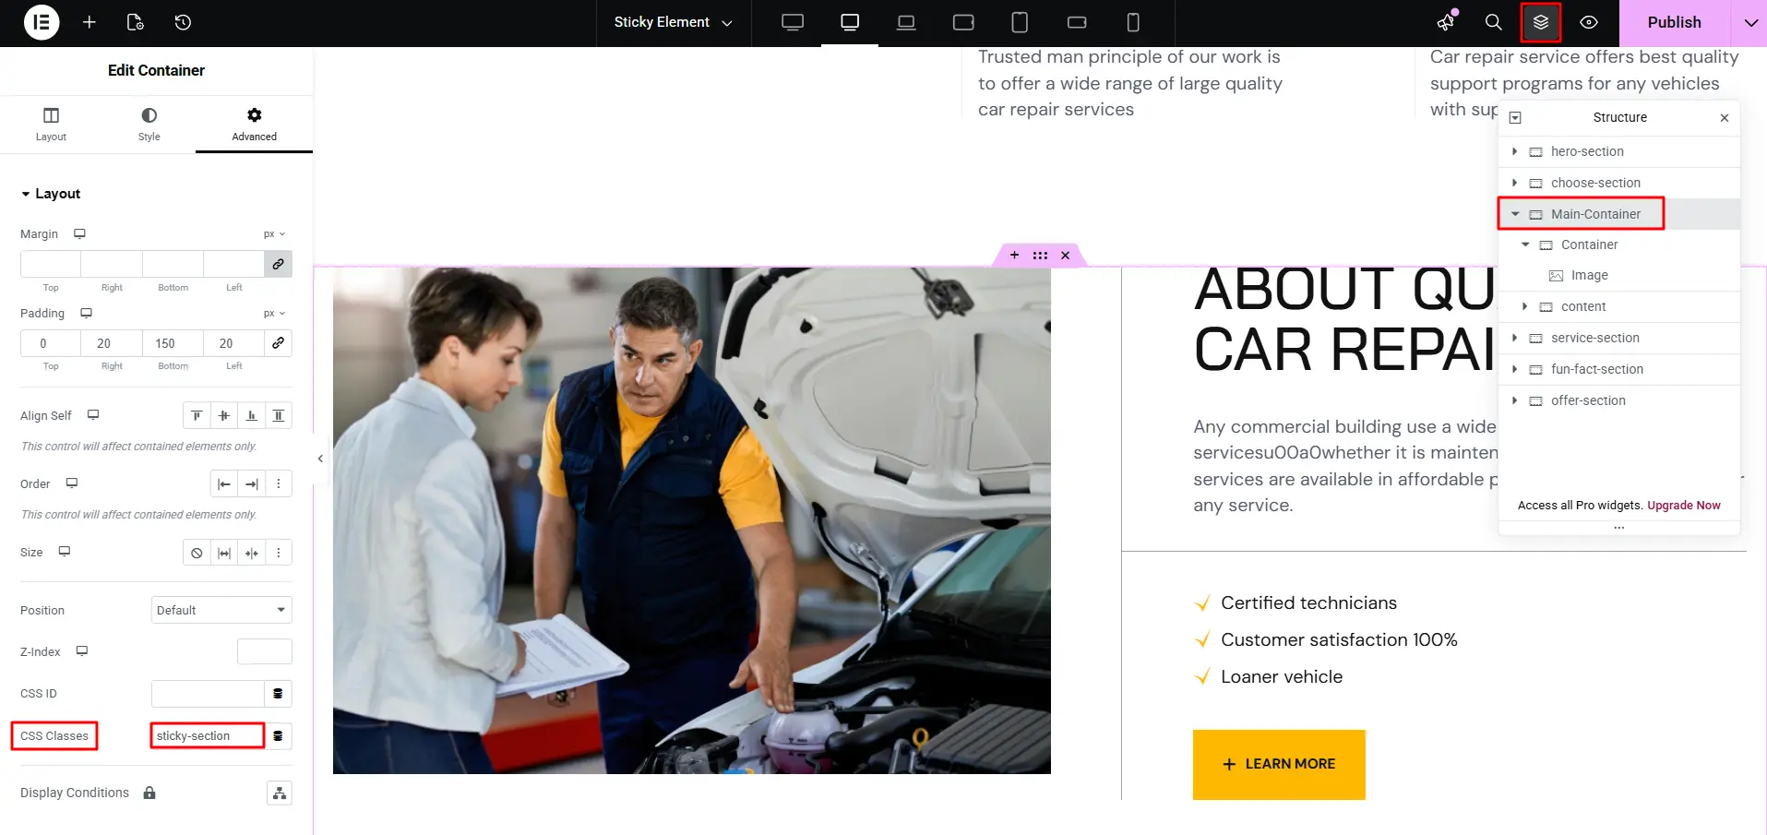Screen dimensions: 1767x835
Task: Click the Publish button
Action: 1674,22
